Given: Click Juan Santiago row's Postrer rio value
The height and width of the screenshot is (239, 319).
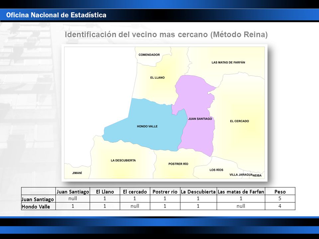Looking at the screenshot, I should click(164, 199).
